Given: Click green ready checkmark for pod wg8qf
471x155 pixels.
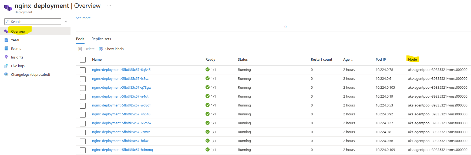Looking at the screenshot, I should point(207,105).
